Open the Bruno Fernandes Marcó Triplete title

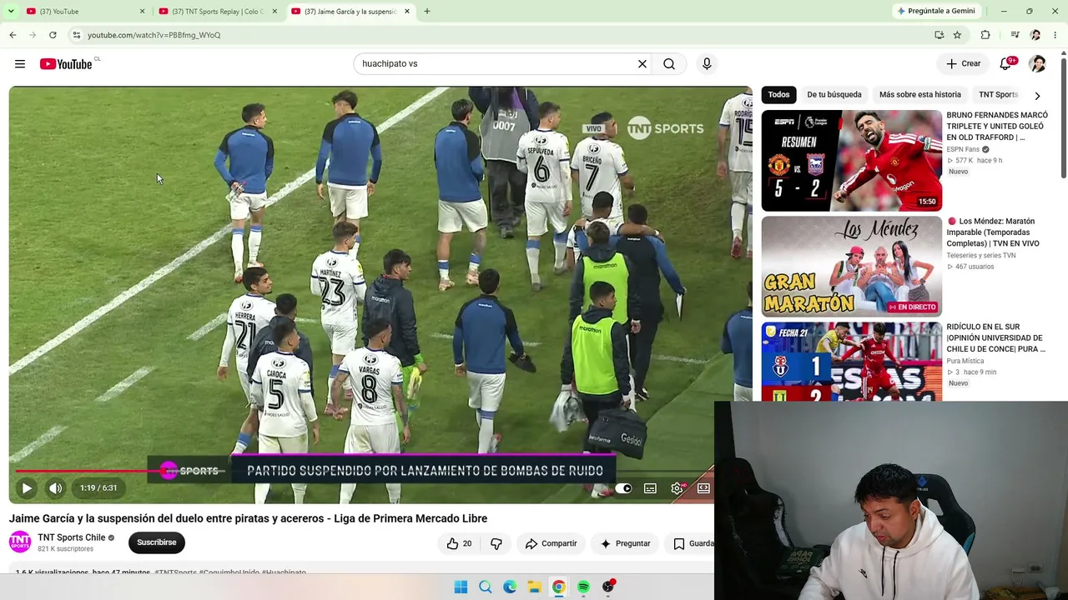997,126
